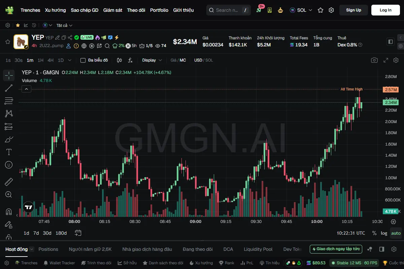404x269 pixels.
Task: Click the green download app icon
Action: pos(270,10)
